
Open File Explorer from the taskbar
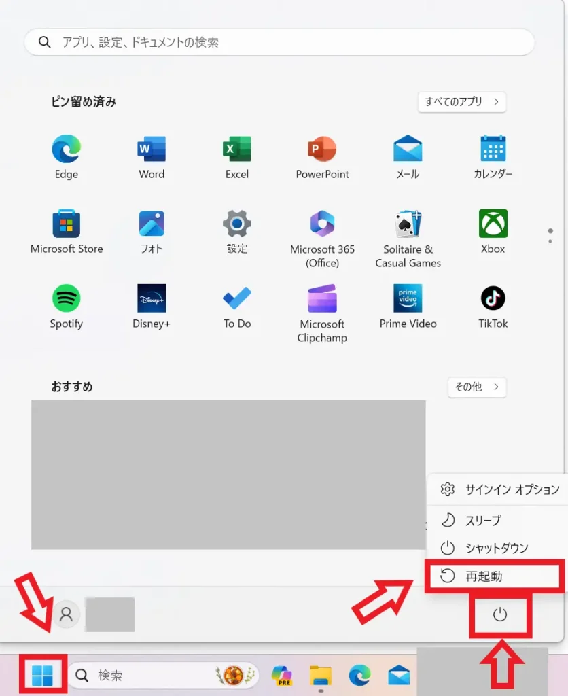tap(321, 676)
